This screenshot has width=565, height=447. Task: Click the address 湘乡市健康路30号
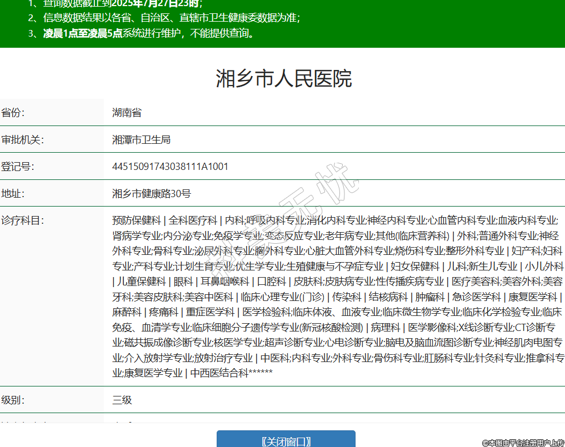[x=151, y=194]
